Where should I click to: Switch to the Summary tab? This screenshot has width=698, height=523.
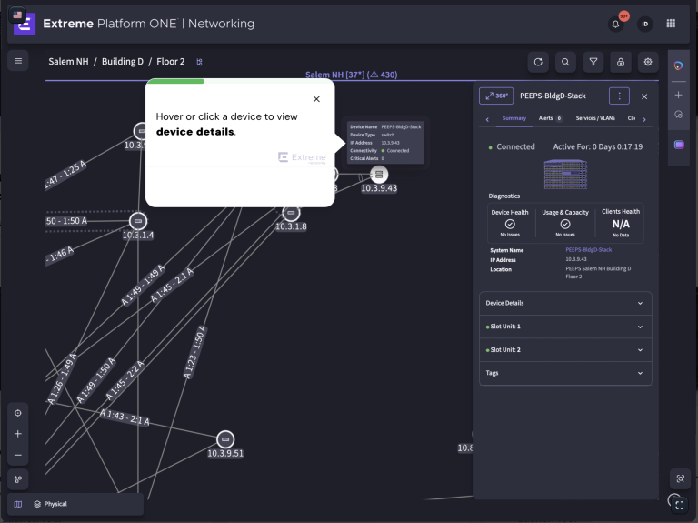(514, 118)
